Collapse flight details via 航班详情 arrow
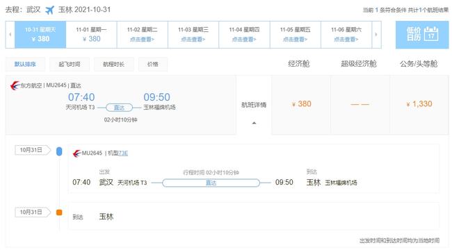 click(x=254, y=124)
